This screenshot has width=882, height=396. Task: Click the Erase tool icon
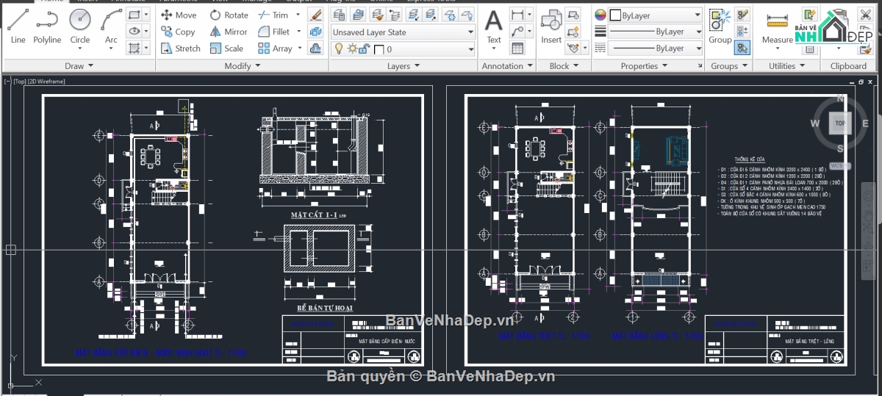[315, 15]
